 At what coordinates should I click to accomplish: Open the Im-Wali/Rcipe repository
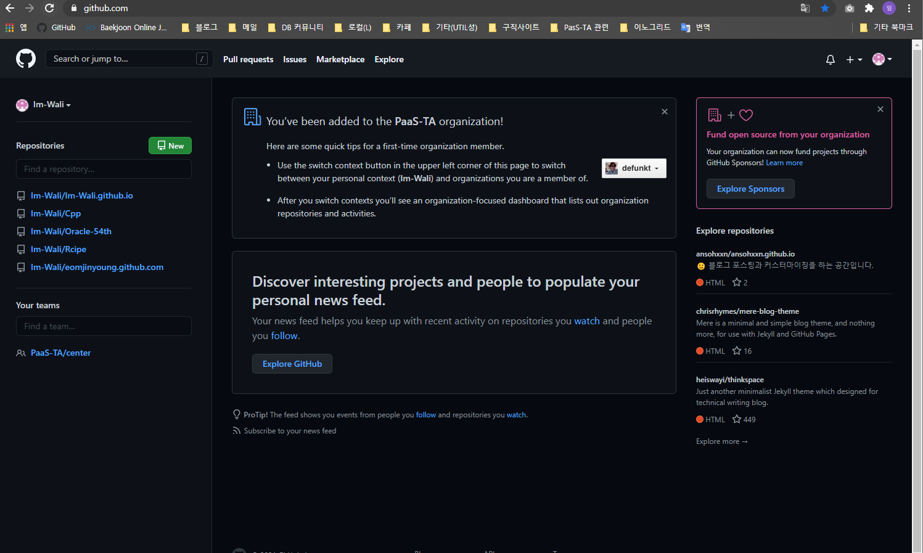[x=59, y=249]
